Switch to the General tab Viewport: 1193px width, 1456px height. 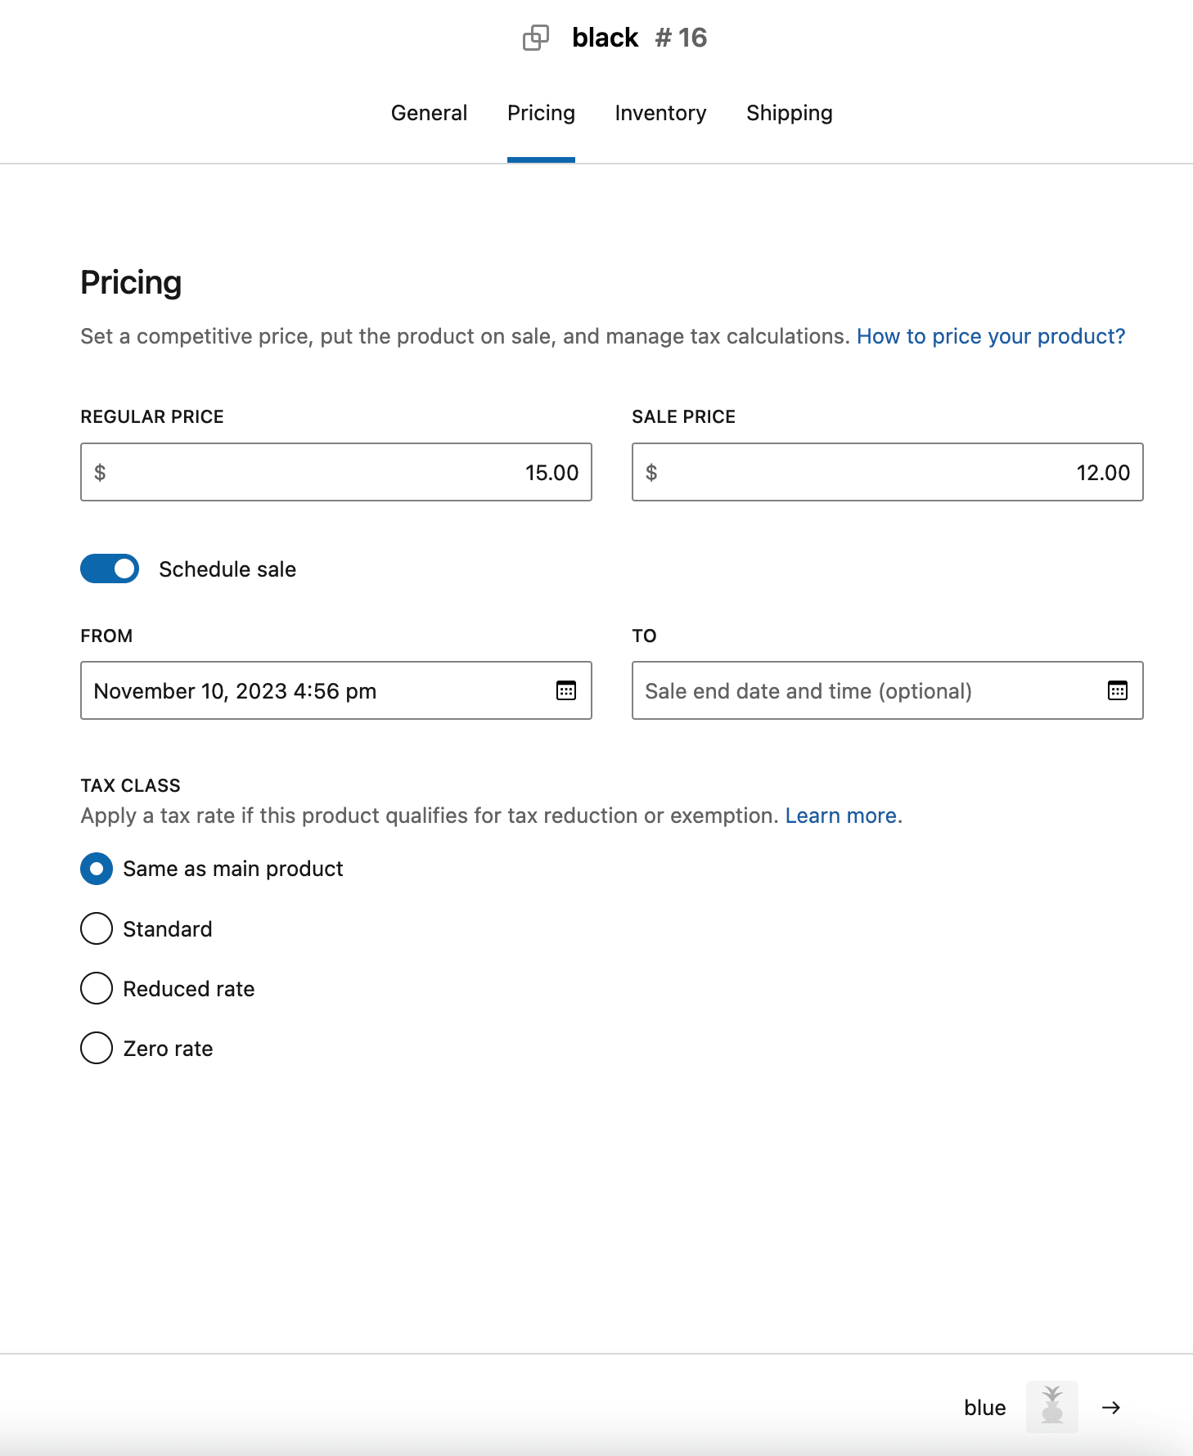click(x=429, y=113)
